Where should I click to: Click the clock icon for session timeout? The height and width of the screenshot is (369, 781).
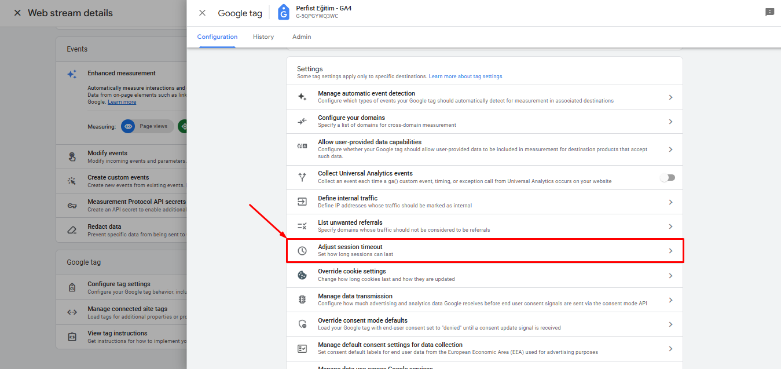[x=302, y=251]
